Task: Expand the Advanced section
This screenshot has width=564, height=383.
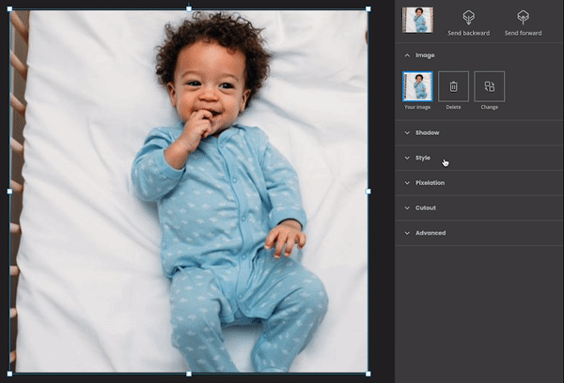Action: 430,233
